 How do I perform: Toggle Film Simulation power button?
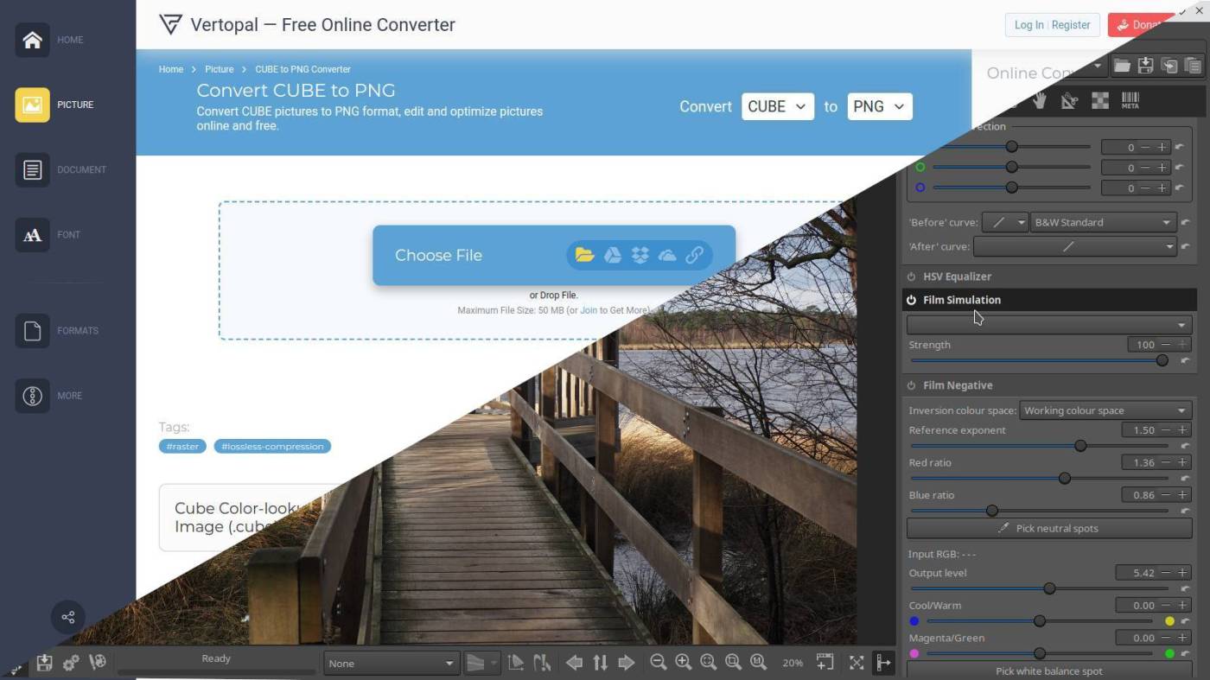coord(911,300)
